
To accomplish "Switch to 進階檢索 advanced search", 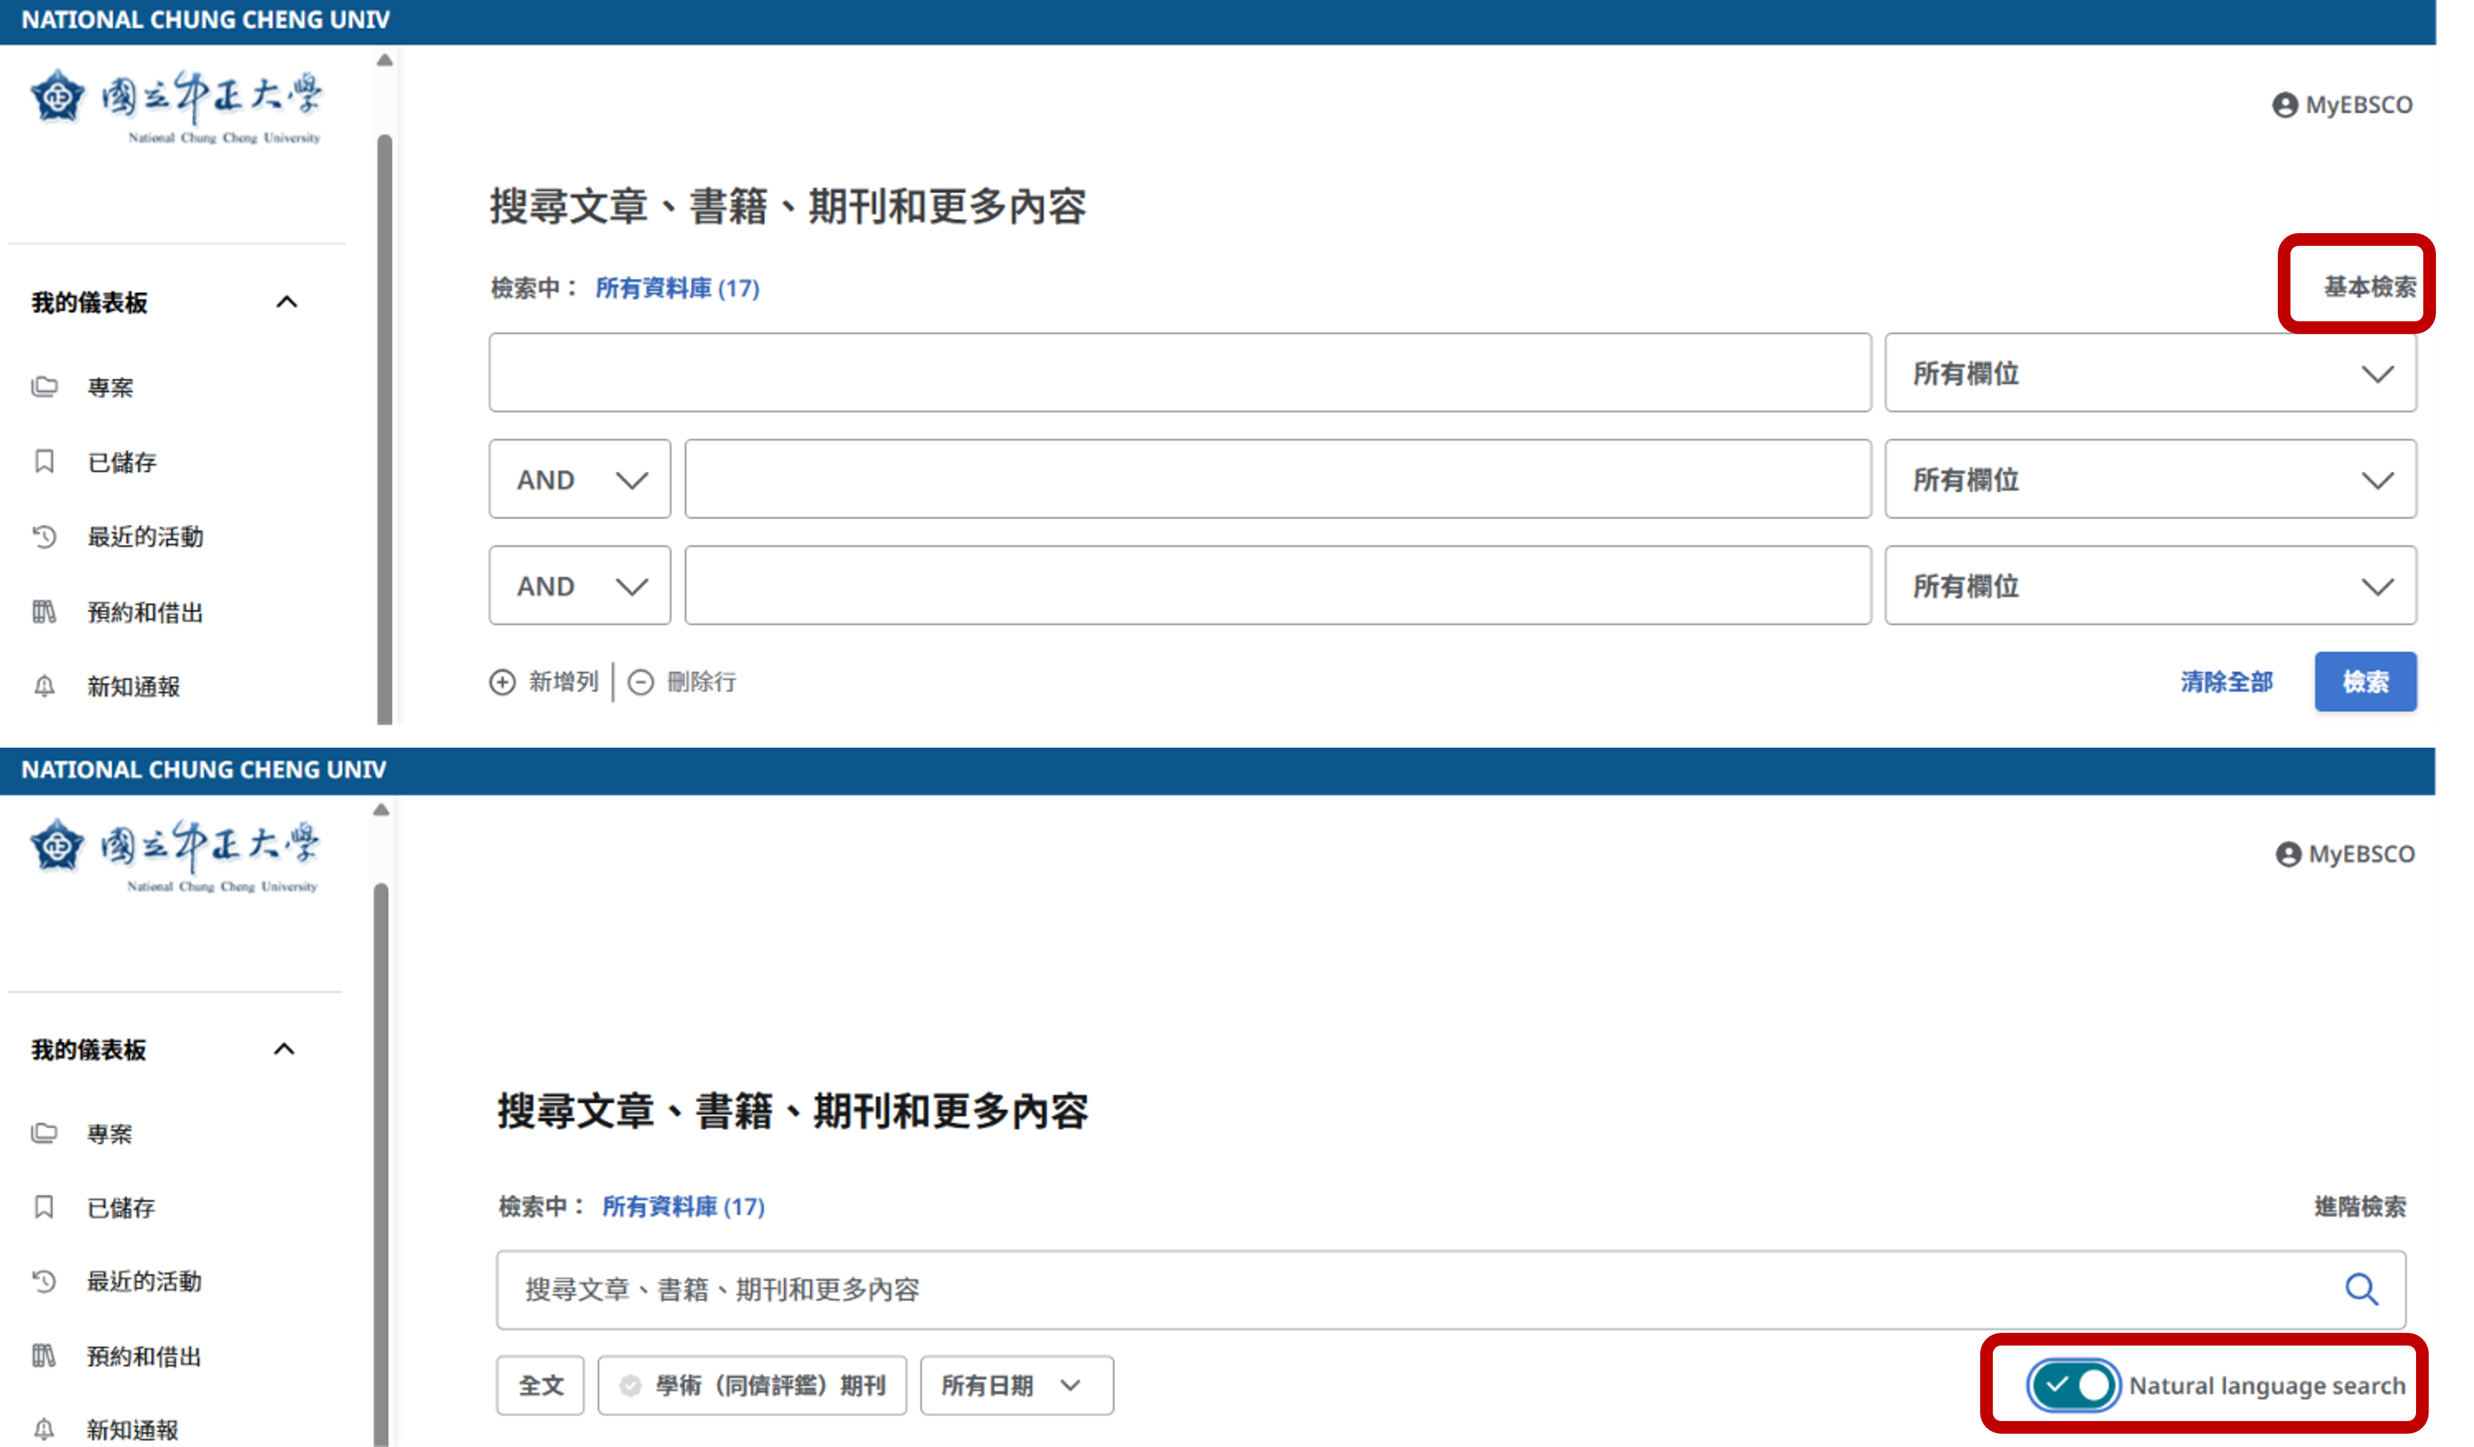I will [2360, 1206].
